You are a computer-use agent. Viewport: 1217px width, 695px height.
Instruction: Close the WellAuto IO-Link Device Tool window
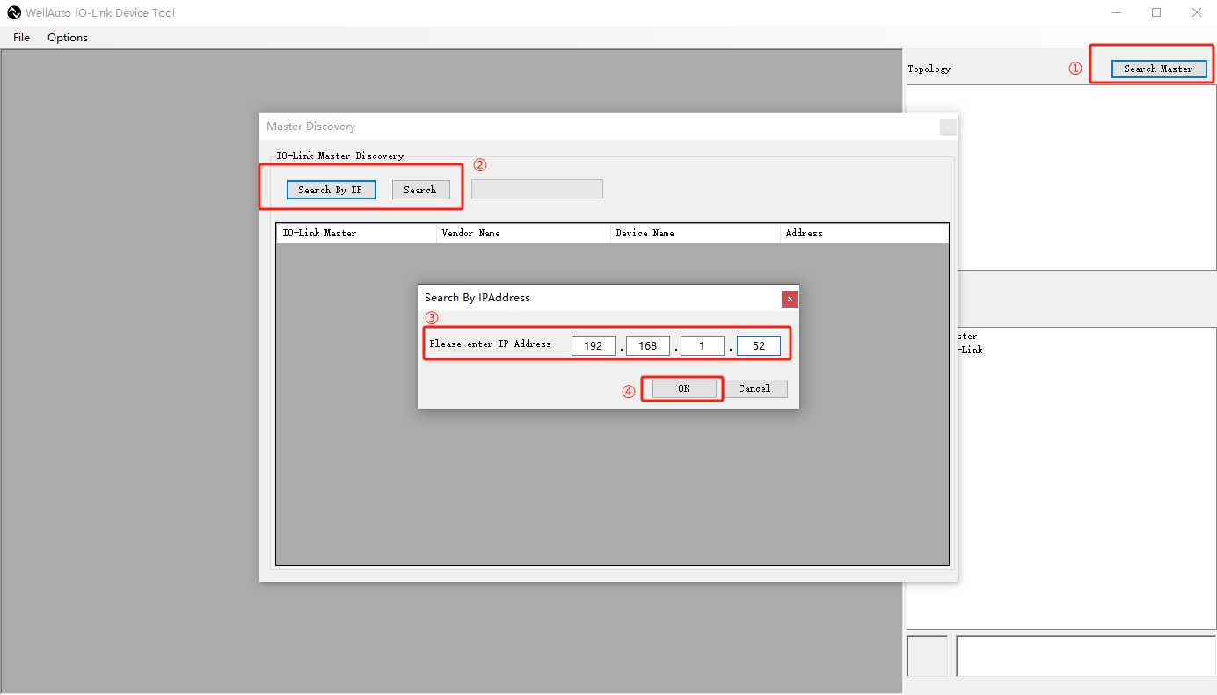tap(1197, 12)
